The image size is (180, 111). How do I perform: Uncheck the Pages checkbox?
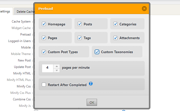tap(44, 38)
